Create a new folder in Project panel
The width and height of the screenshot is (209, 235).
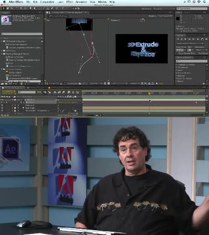point(6,84)
